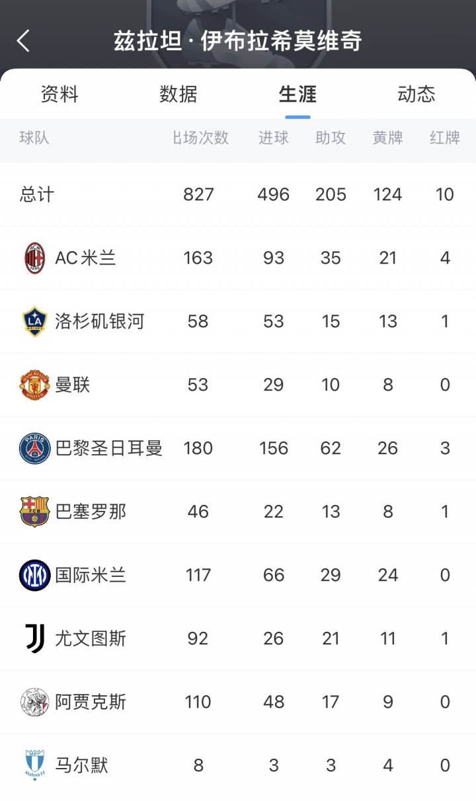Tap the Ajax club crest
The height and width of the screenshot is (801, 476).
click(34, 702)
